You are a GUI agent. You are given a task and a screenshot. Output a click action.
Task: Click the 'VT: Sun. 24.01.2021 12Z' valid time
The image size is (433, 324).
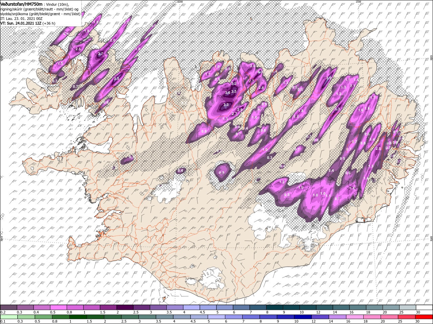point(21,23)
